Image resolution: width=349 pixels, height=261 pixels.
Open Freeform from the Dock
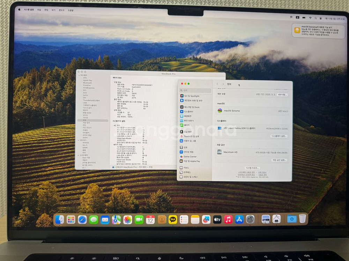tap(206, 220)
